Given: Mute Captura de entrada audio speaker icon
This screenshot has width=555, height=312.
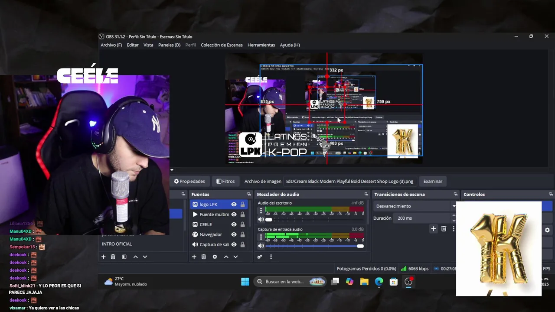Looking at the screenshot, I should point(261,246).
